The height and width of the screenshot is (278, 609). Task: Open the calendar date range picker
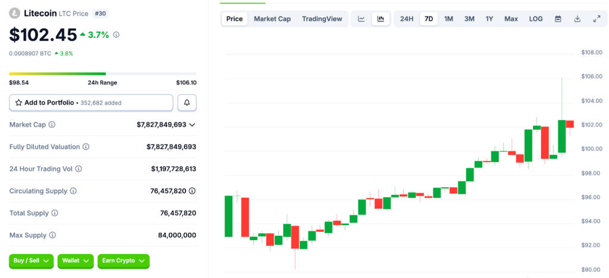click(x=558, y=19)
